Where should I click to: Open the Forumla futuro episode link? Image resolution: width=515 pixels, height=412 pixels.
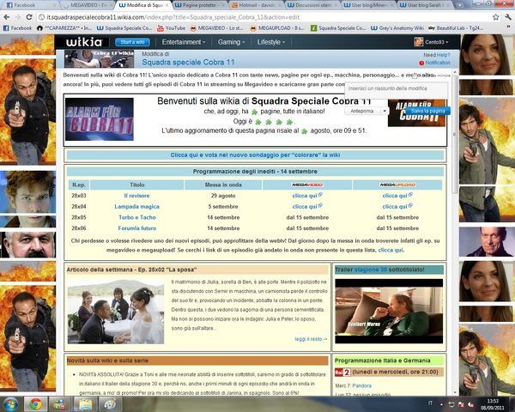[137, 228]
